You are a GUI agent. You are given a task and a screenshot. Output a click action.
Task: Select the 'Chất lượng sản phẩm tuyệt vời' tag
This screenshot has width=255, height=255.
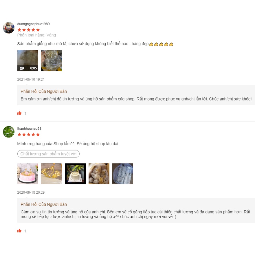[48, 154]
